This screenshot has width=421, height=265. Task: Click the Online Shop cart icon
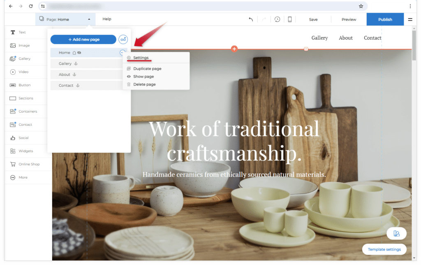click(13, 164)
